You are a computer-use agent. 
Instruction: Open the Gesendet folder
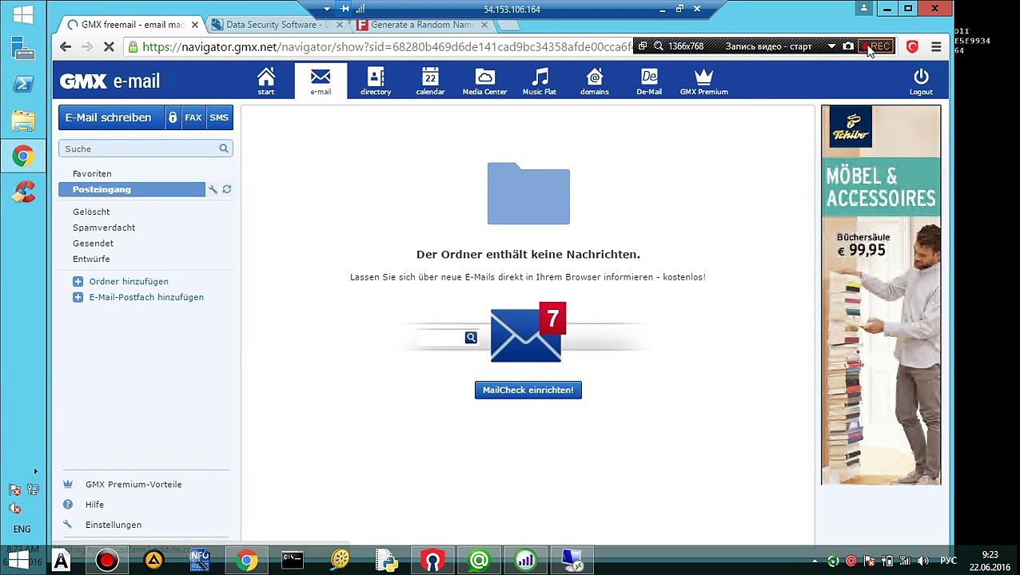93,244
